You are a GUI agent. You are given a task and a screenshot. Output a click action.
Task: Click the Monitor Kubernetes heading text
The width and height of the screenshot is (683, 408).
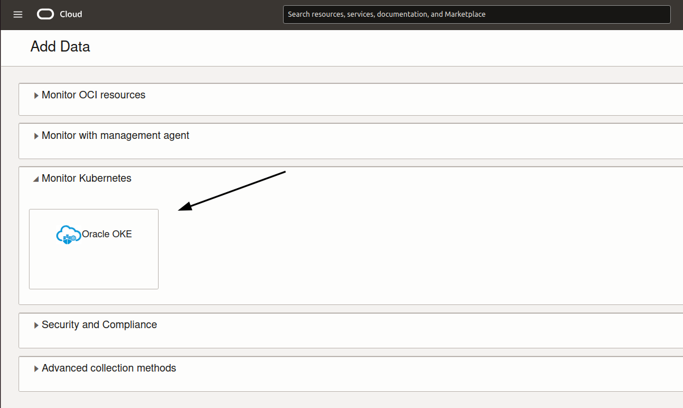86,178
